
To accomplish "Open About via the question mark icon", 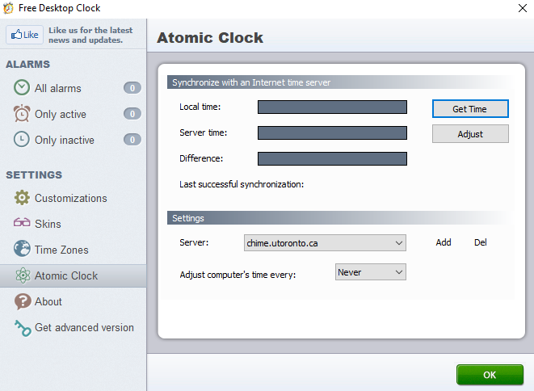I will 23,301.
